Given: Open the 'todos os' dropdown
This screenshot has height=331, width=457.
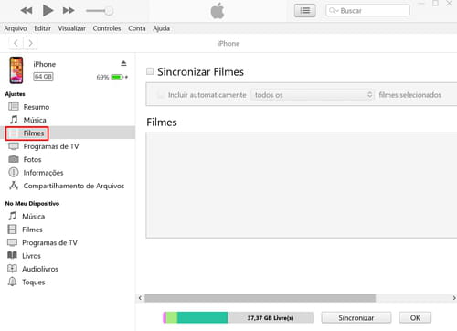Looking at the screenshot, I should (x=313, y=95).
